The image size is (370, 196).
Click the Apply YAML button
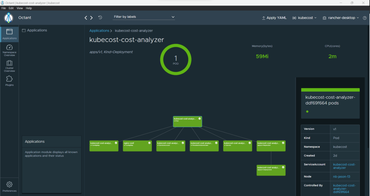(274, 18)
